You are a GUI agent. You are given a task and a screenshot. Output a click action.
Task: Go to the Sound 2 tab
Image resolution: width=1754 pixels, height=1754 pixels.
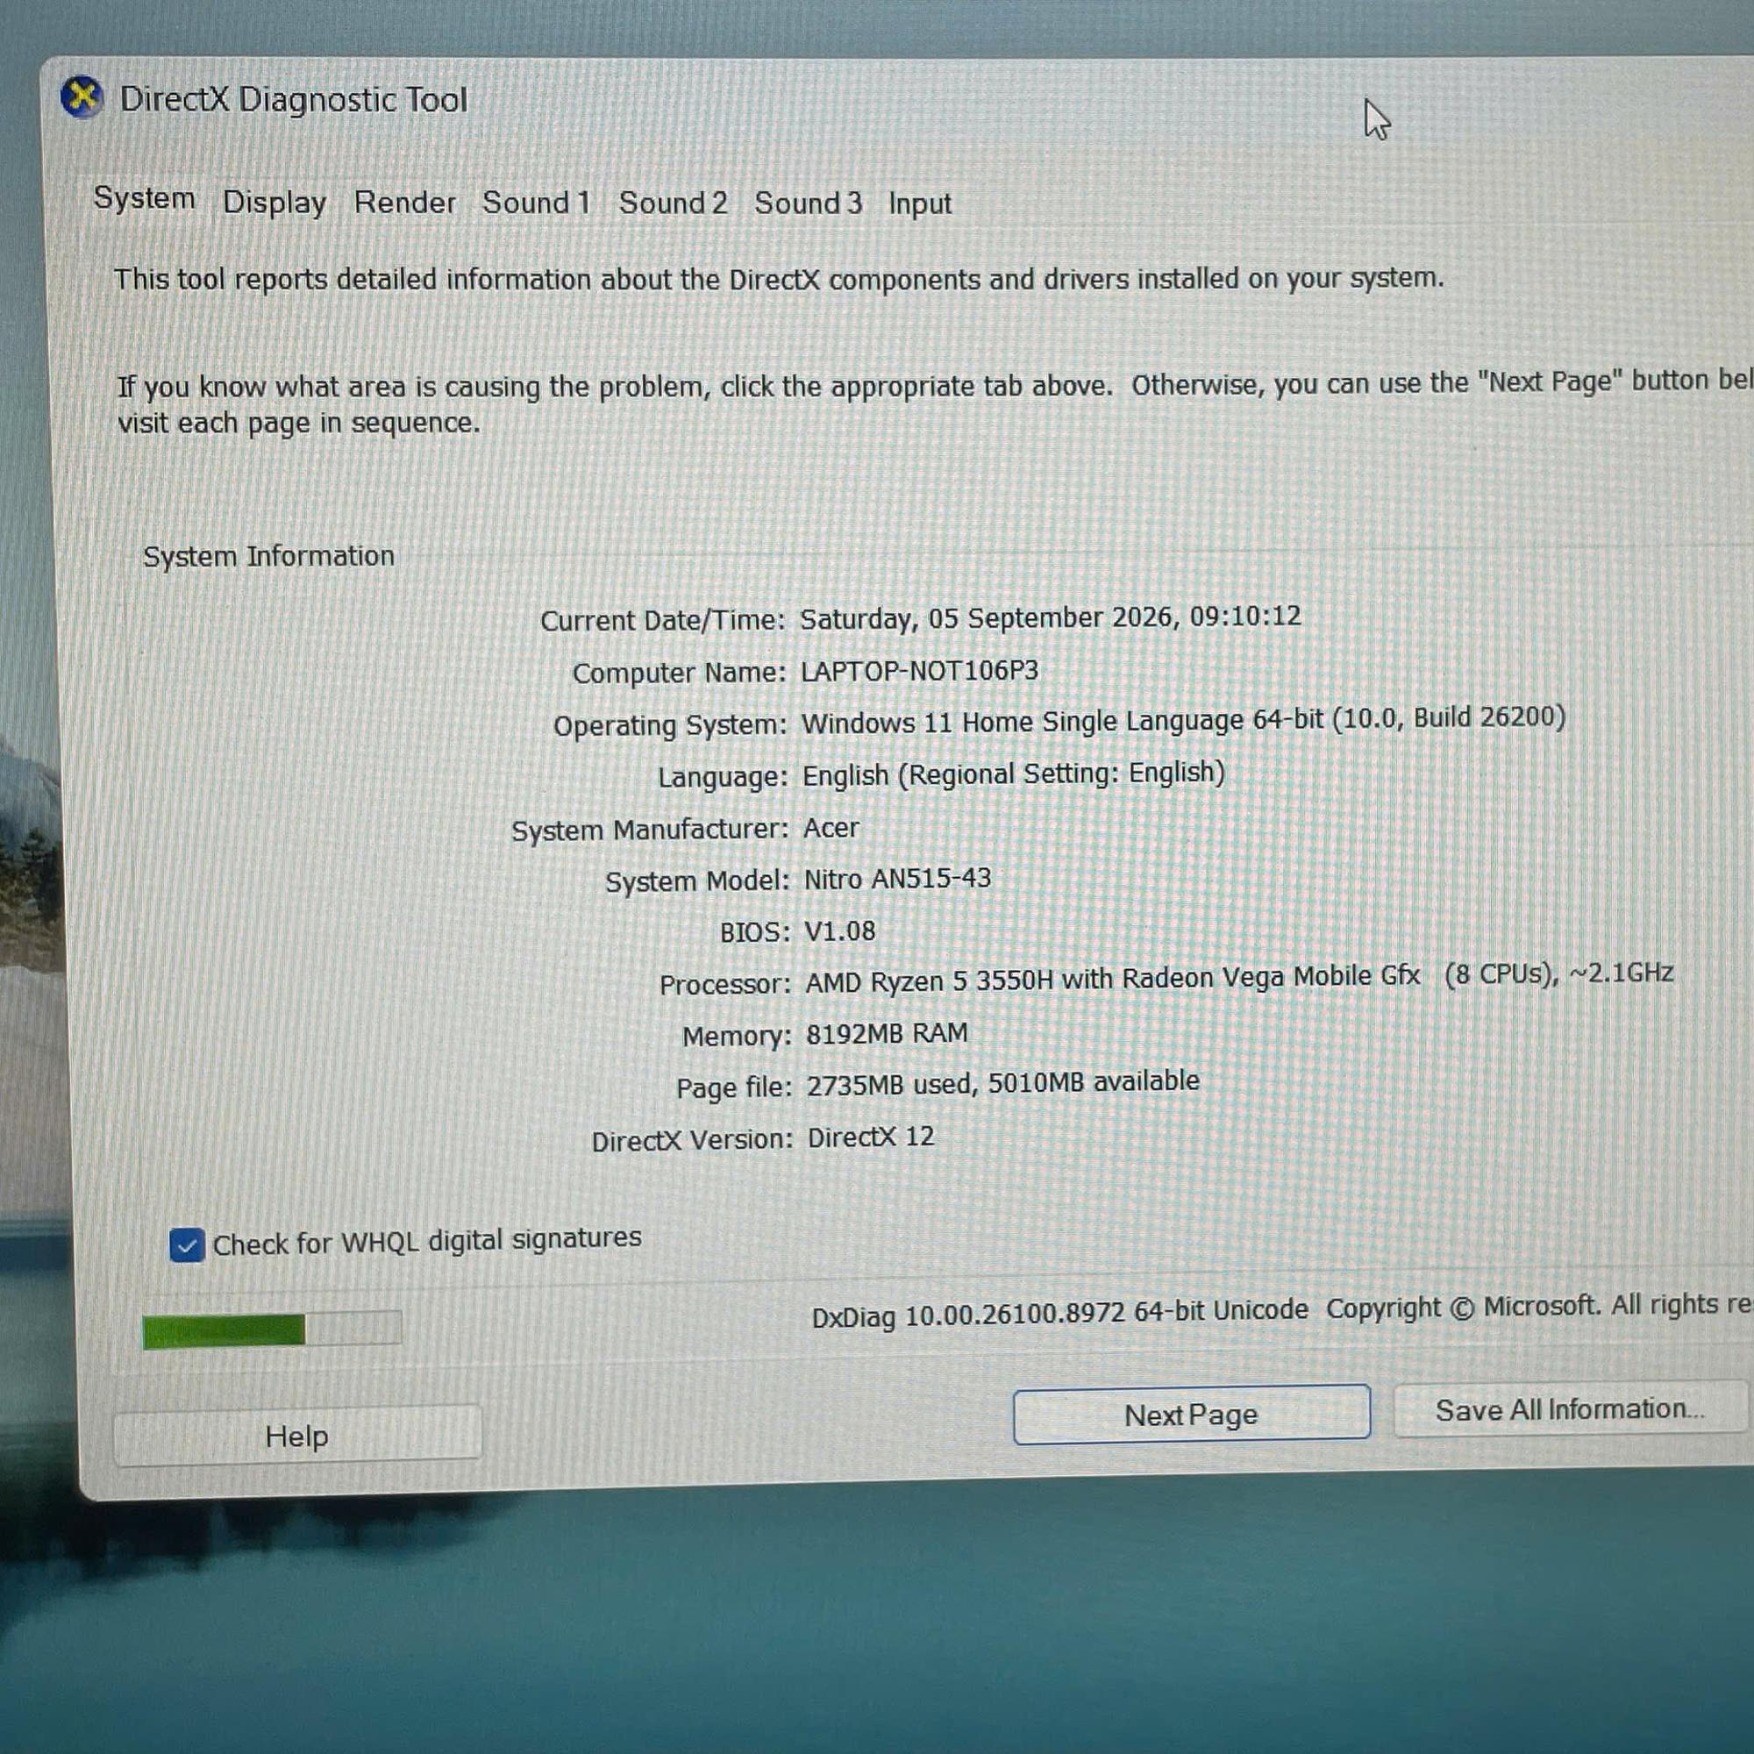click(x=673, y=203)
